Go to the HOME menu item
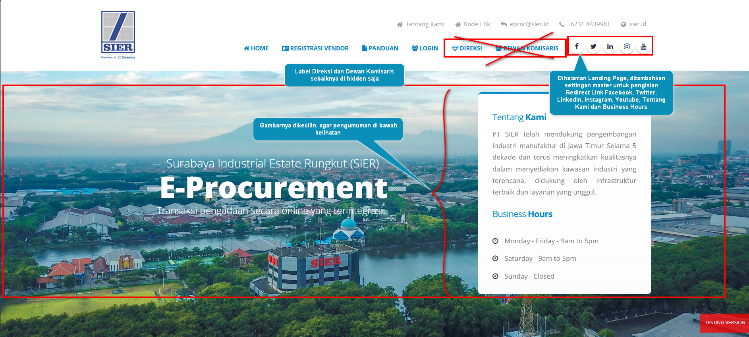Image resolution: width=749 pixels, height=337 pixels. pyautogui.click(x=256, y=48)
